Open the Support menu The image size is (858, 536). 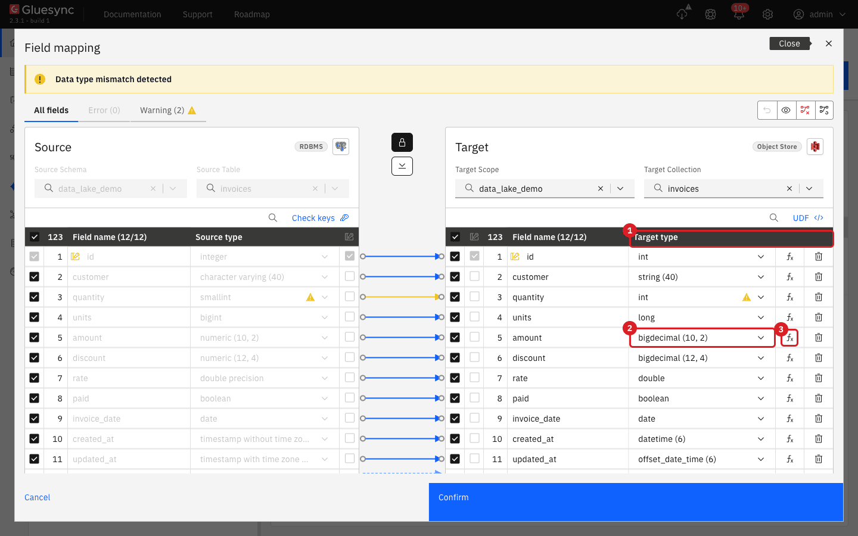coord(198,14)
